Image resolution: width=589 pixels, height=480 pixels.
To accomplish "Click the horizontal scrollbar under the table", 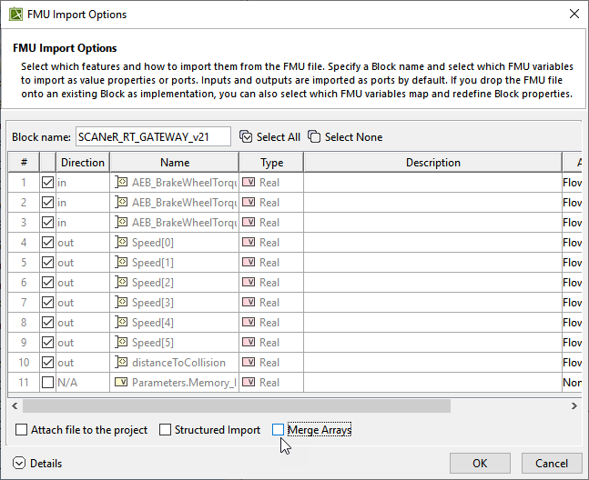I will 291,402.
